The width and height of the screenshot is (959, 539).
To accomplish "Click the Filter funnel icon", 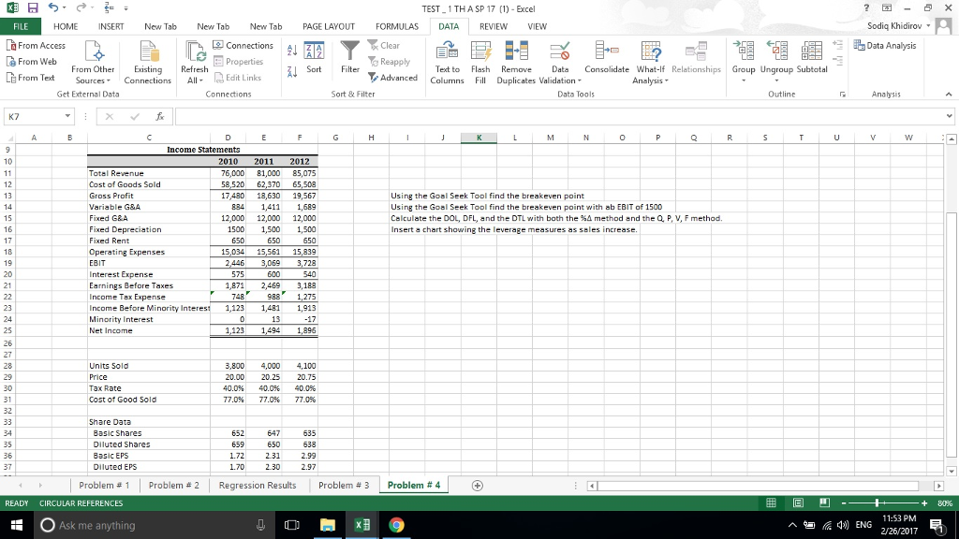I will tap(350, 51).
